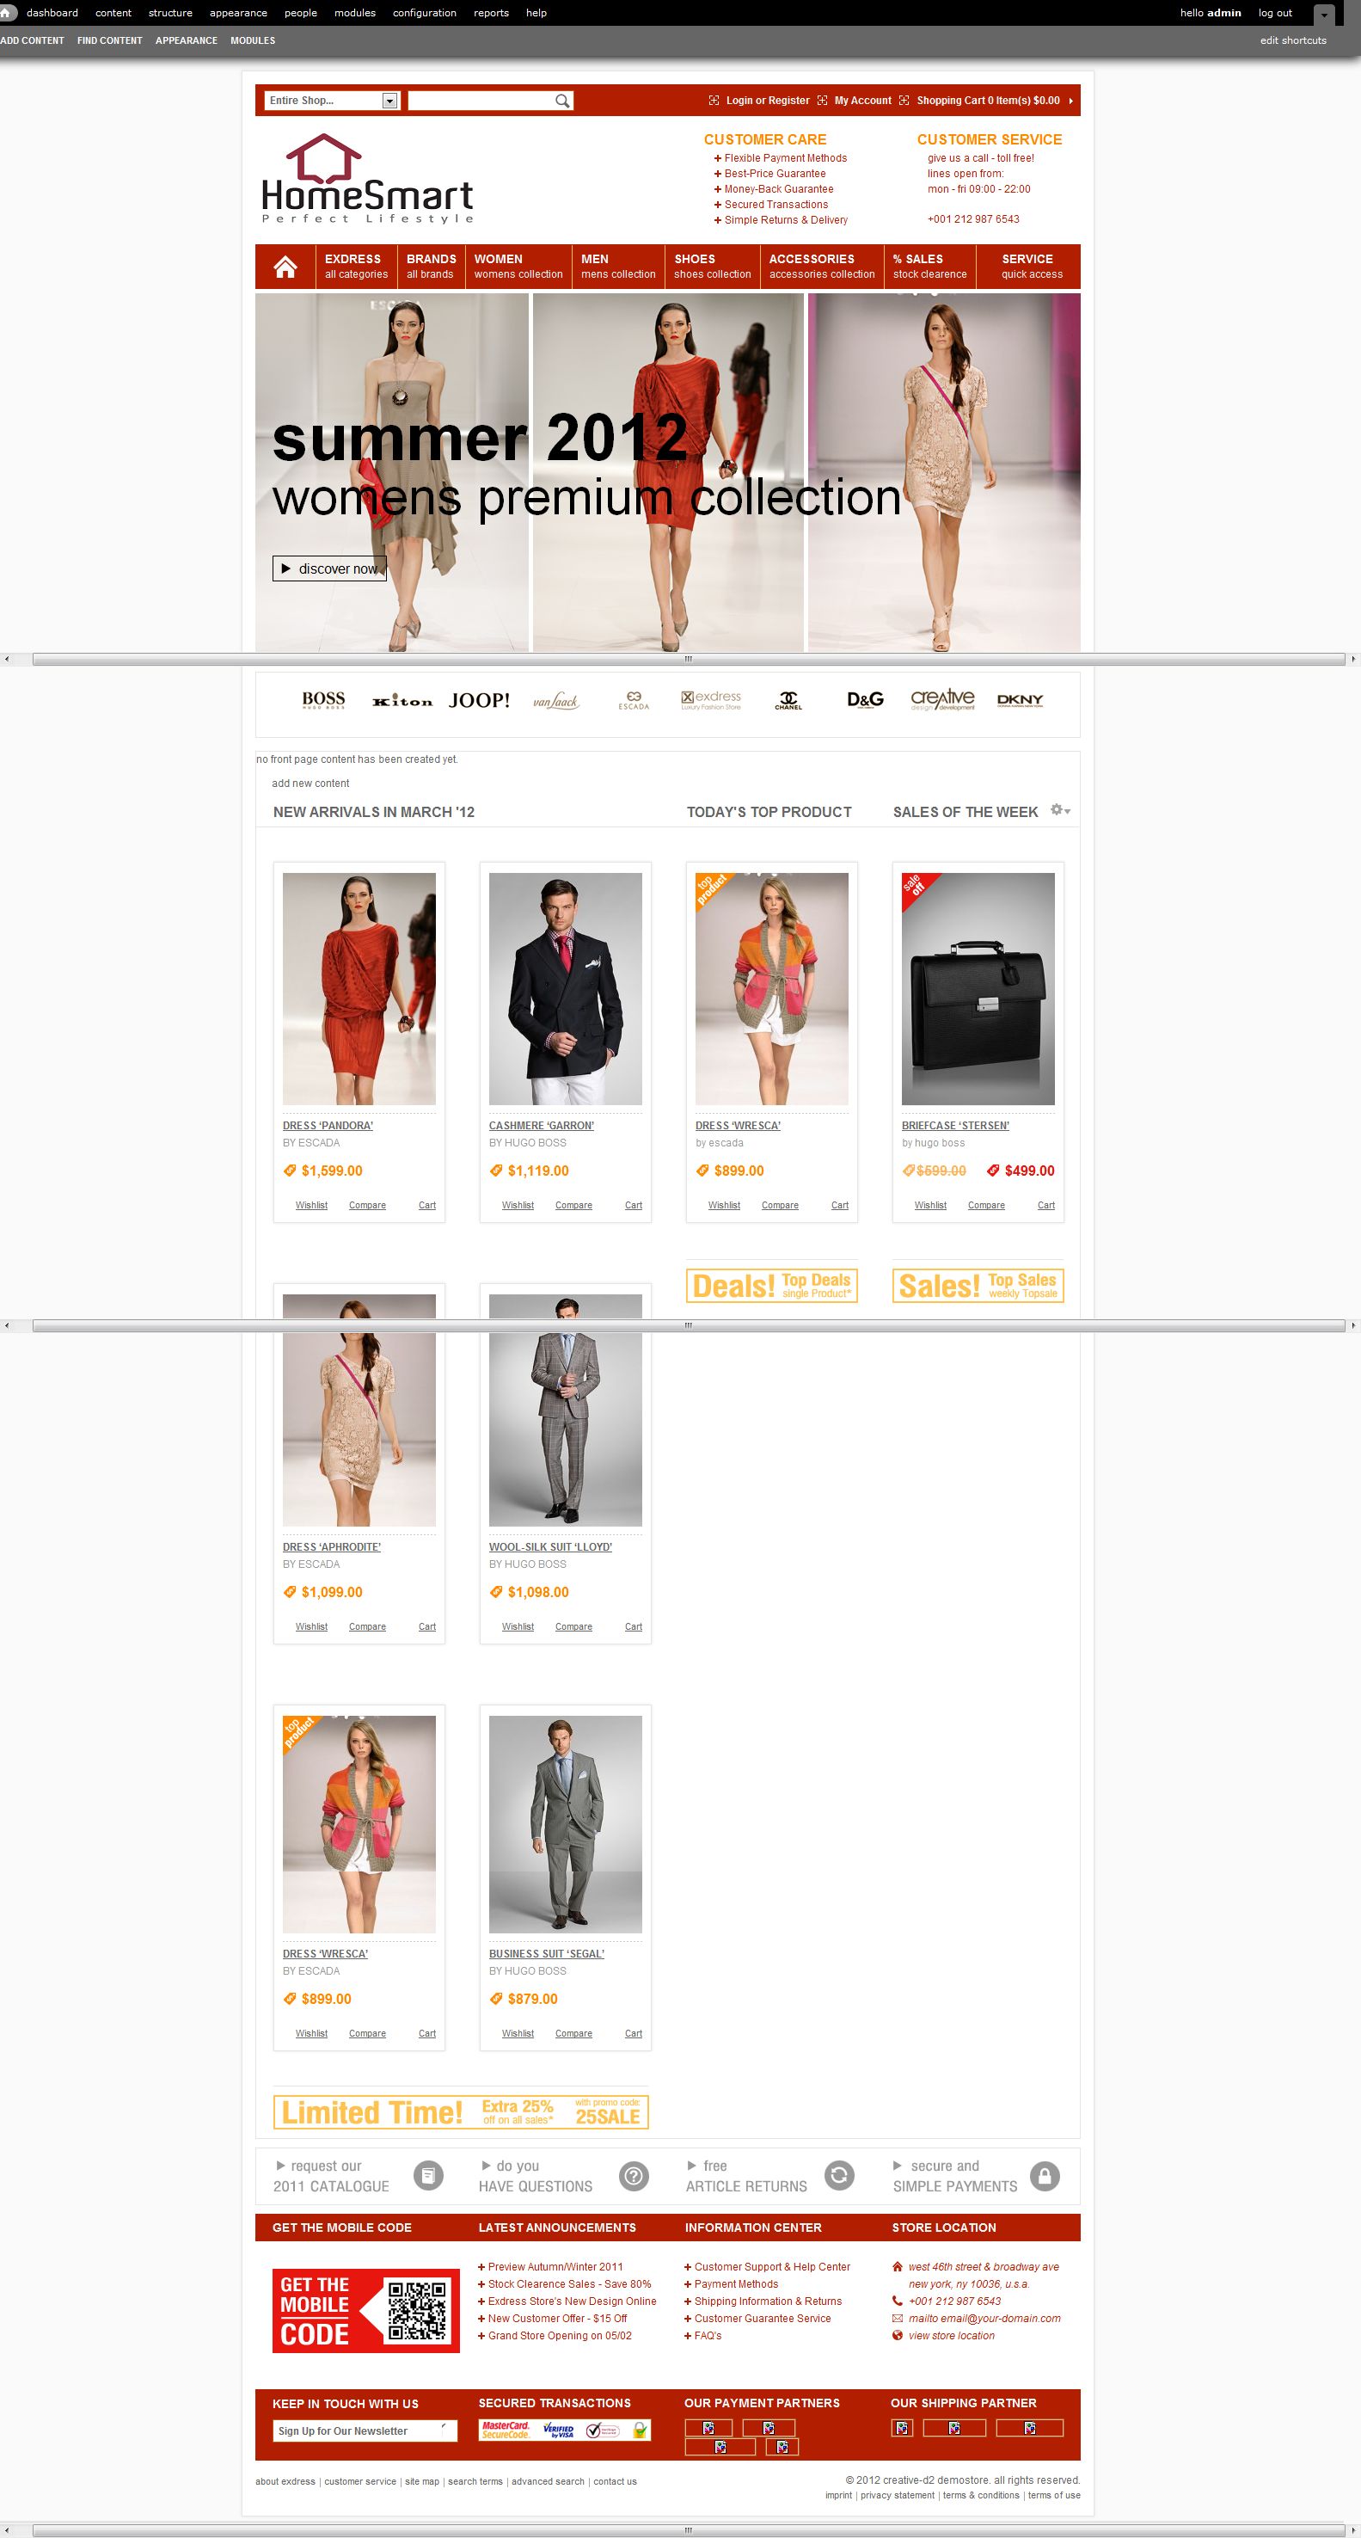Open the reports admin menu
This screenshot has width=1361, height=2538.
pos(492,13)
